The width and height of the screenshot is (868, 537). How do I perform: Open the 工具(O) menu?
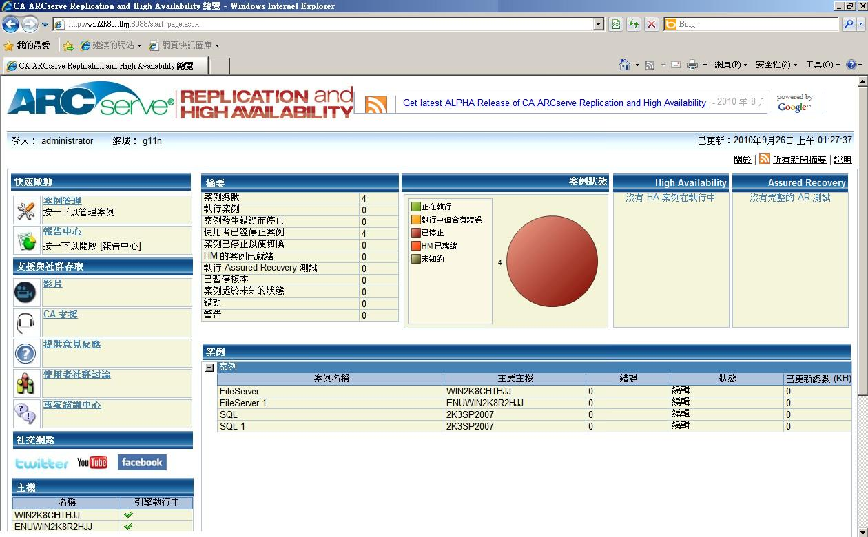823,65
